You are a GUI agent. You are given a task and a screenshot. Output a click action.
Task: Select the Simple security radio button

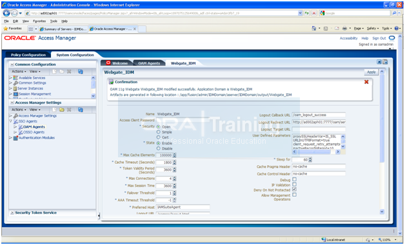(x=159, y=132)
